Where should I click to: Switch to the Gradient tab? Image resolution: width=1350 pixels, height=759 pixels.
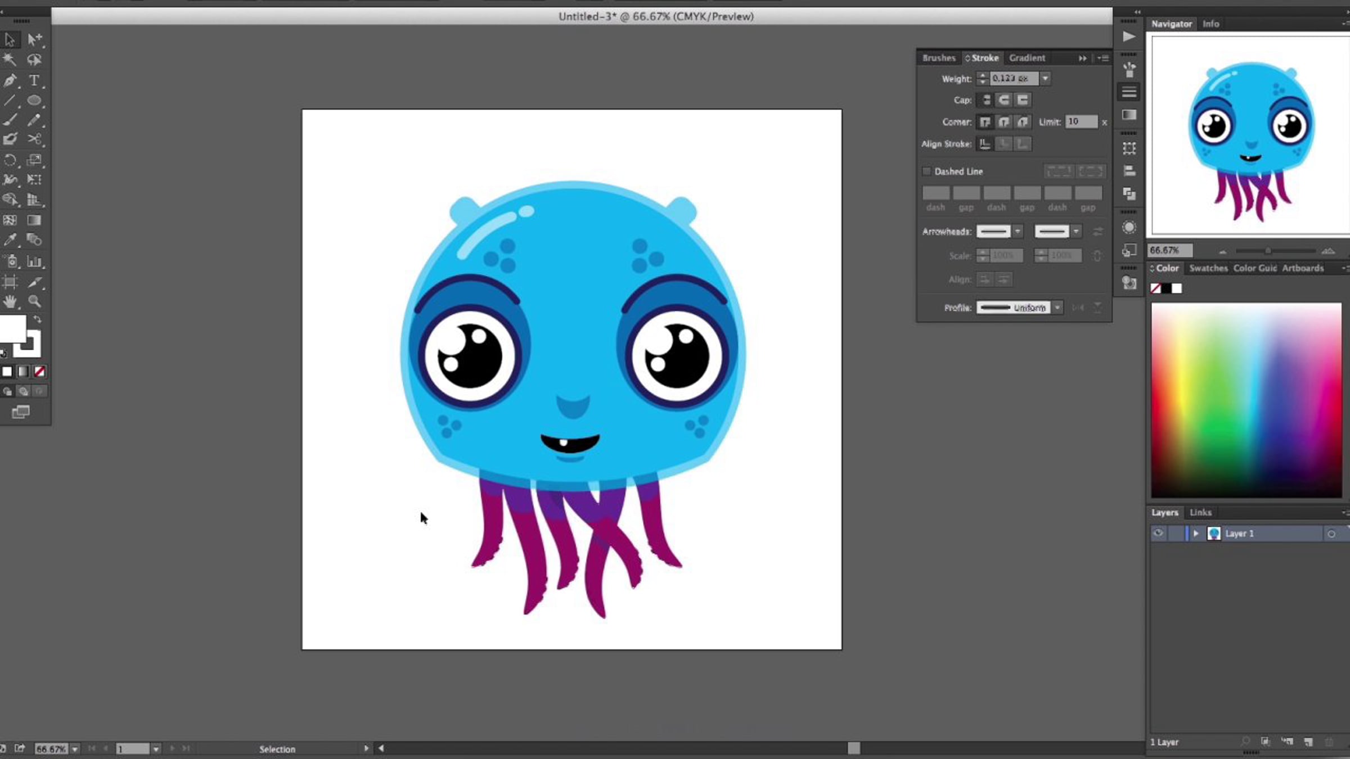coord(1027,58)
